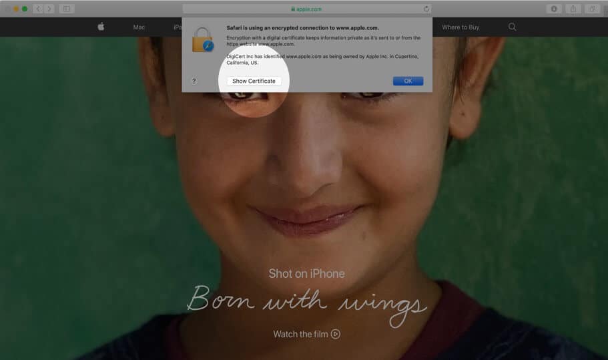Open the Mac navigation item
The width and height of the screenshot is (608, 360).
pyautogui.click(x=139, y=27)
